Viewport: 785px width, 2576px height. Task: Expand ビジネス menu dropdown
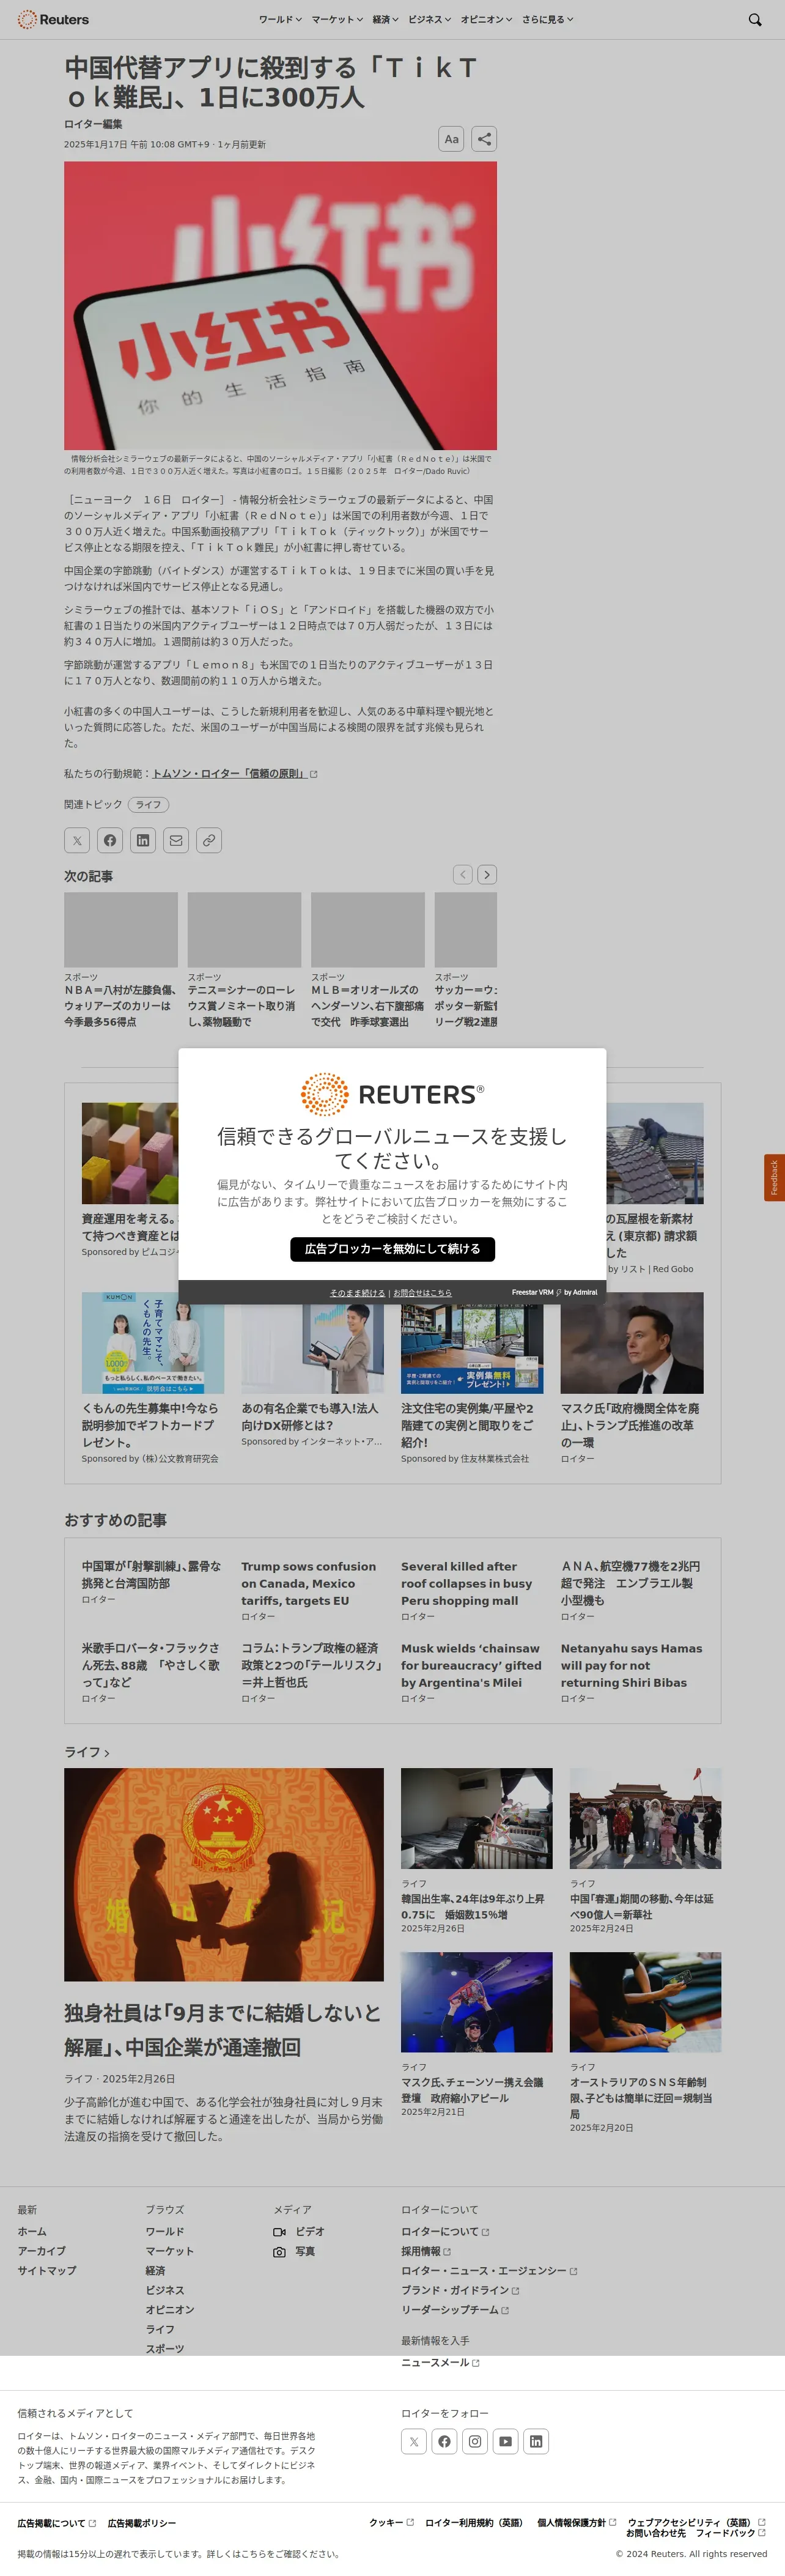click(x=429, y=19)
